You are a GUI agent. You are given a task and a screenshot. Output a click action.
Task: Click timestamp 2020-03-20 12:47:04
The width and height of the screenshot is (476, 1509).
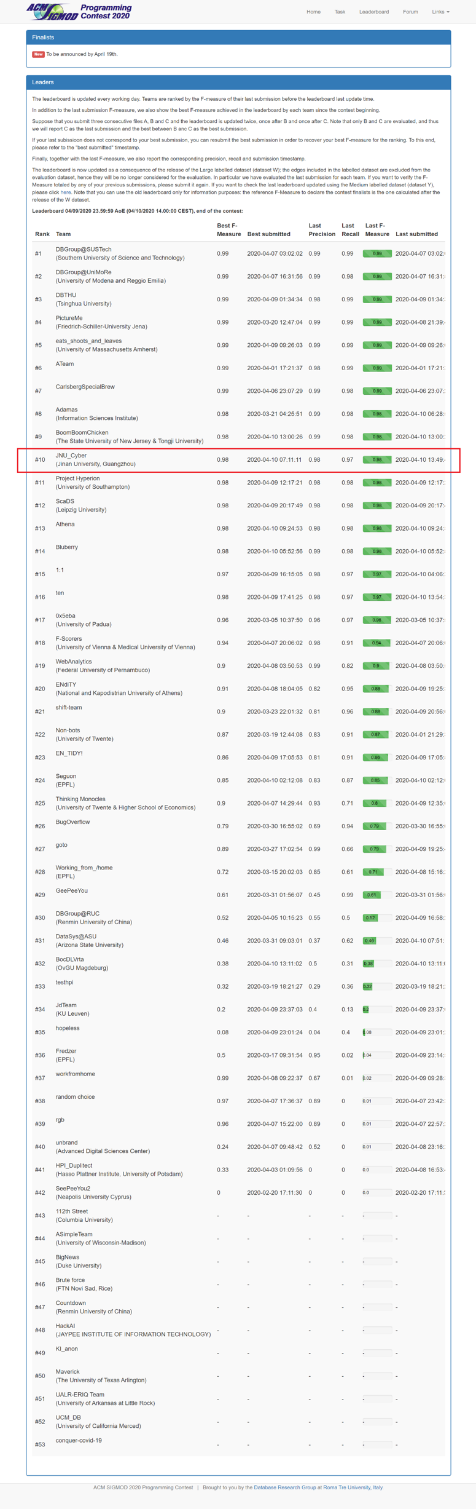275,322
